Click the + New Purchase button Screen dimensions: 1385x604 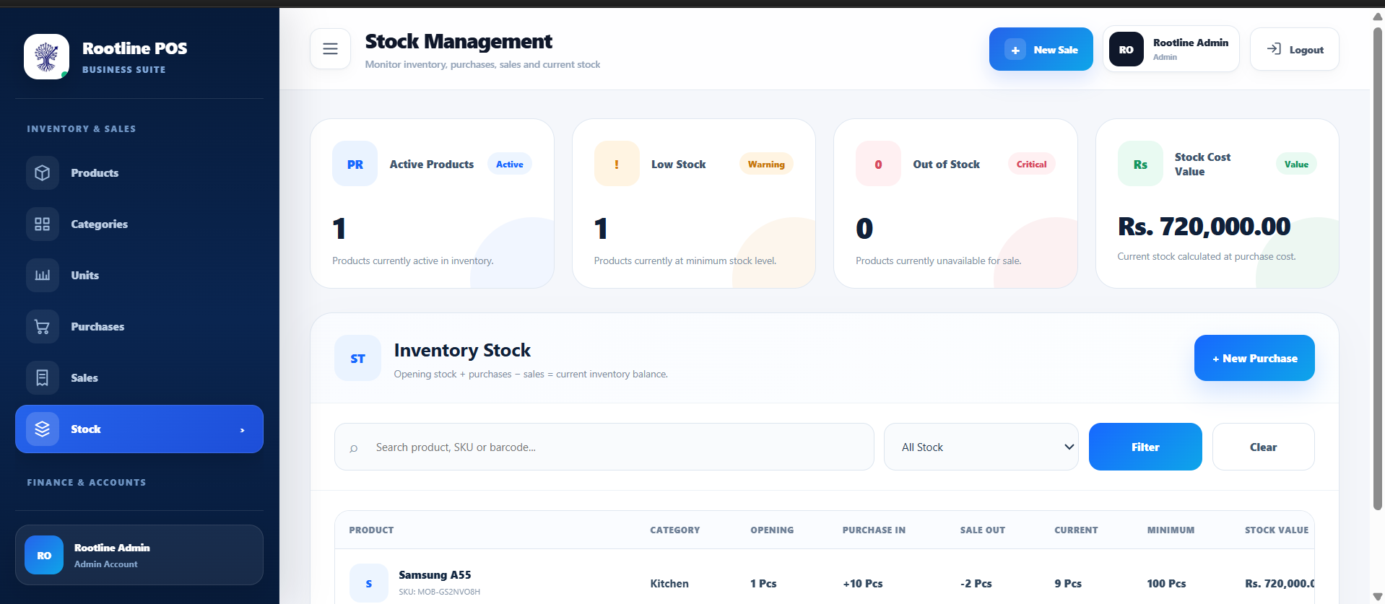coord(1254,358)
